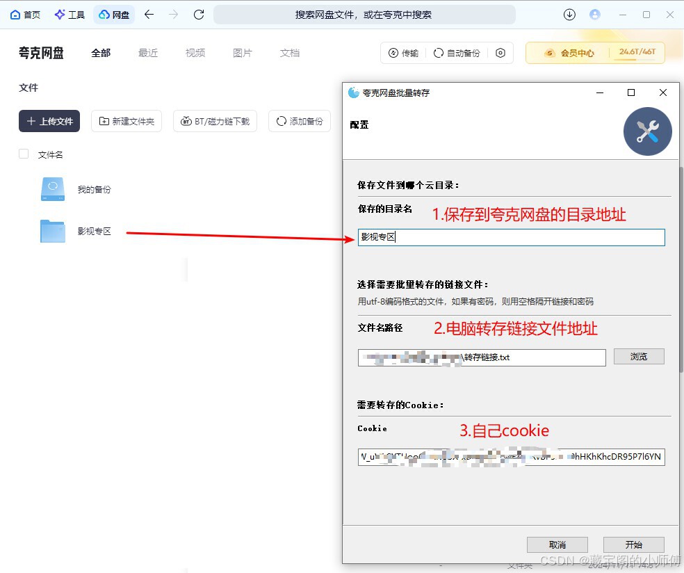Screen dimensions: 684x573
Task: Minimize the 批量转存 dialog
Action: (600, 92)
